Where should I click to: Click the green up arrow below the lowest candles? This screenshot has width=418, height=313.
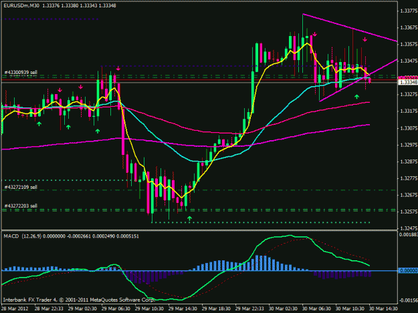[x=189, y=218]
